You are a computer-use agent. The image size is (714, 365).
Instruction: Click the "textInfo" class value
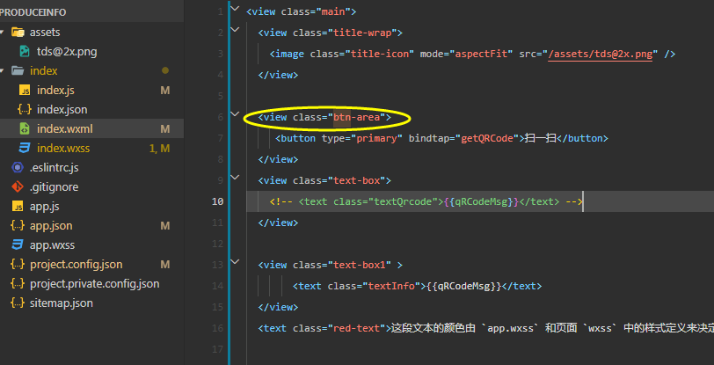[x=391, y=286]
